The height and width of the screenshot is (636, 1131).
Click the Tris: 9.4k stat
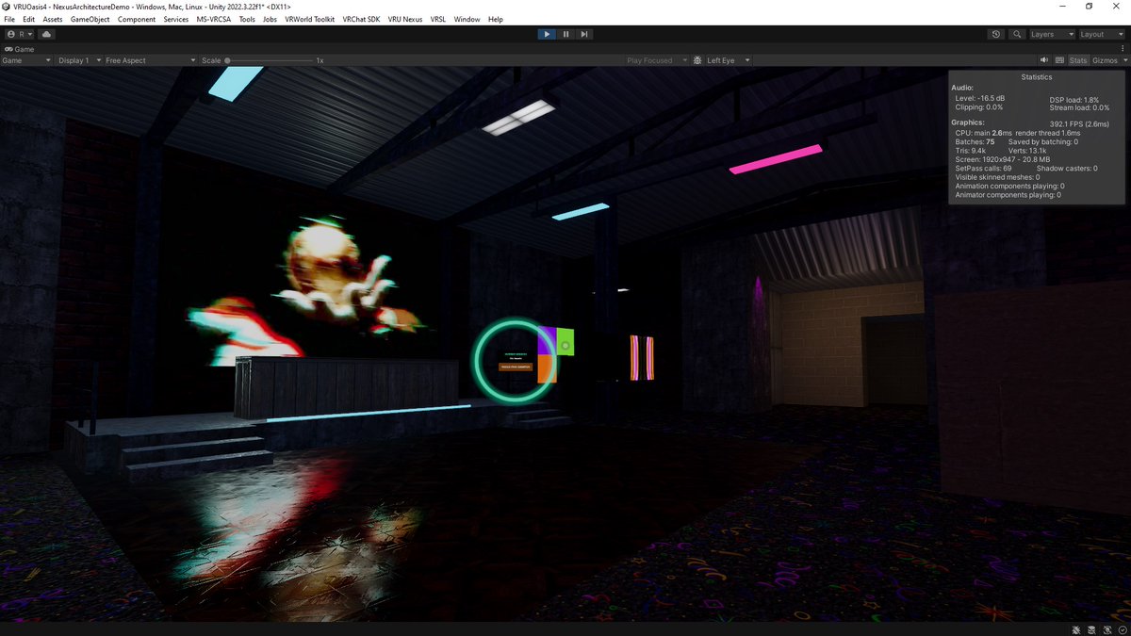[x=971, y=150]
